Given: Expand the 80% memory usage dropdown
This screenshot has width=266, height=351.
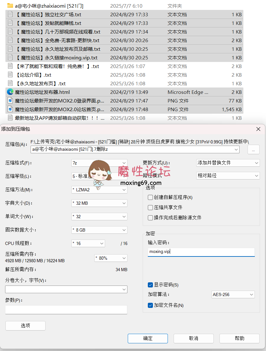Looking at the screenshot, I should coord(111,258).
